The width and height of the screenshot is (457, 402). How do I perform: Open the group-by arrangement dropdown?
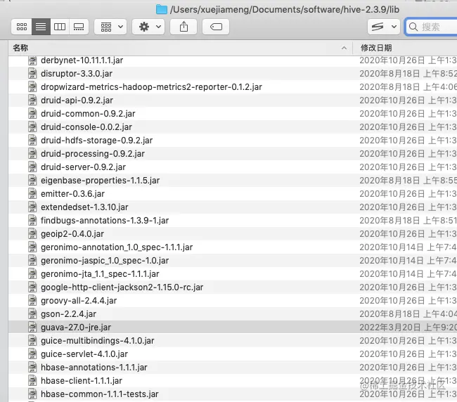pos(110,27)
